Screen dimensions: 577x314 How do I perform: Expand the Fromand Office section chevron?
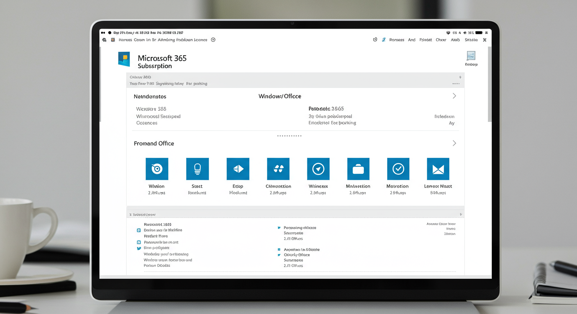pyautogui.click(x=454, y=143)
